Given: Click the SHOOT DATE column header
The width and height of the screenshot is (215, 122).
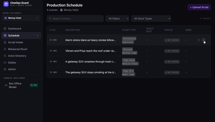Looking at the screenshot, I should pos(150,30).
